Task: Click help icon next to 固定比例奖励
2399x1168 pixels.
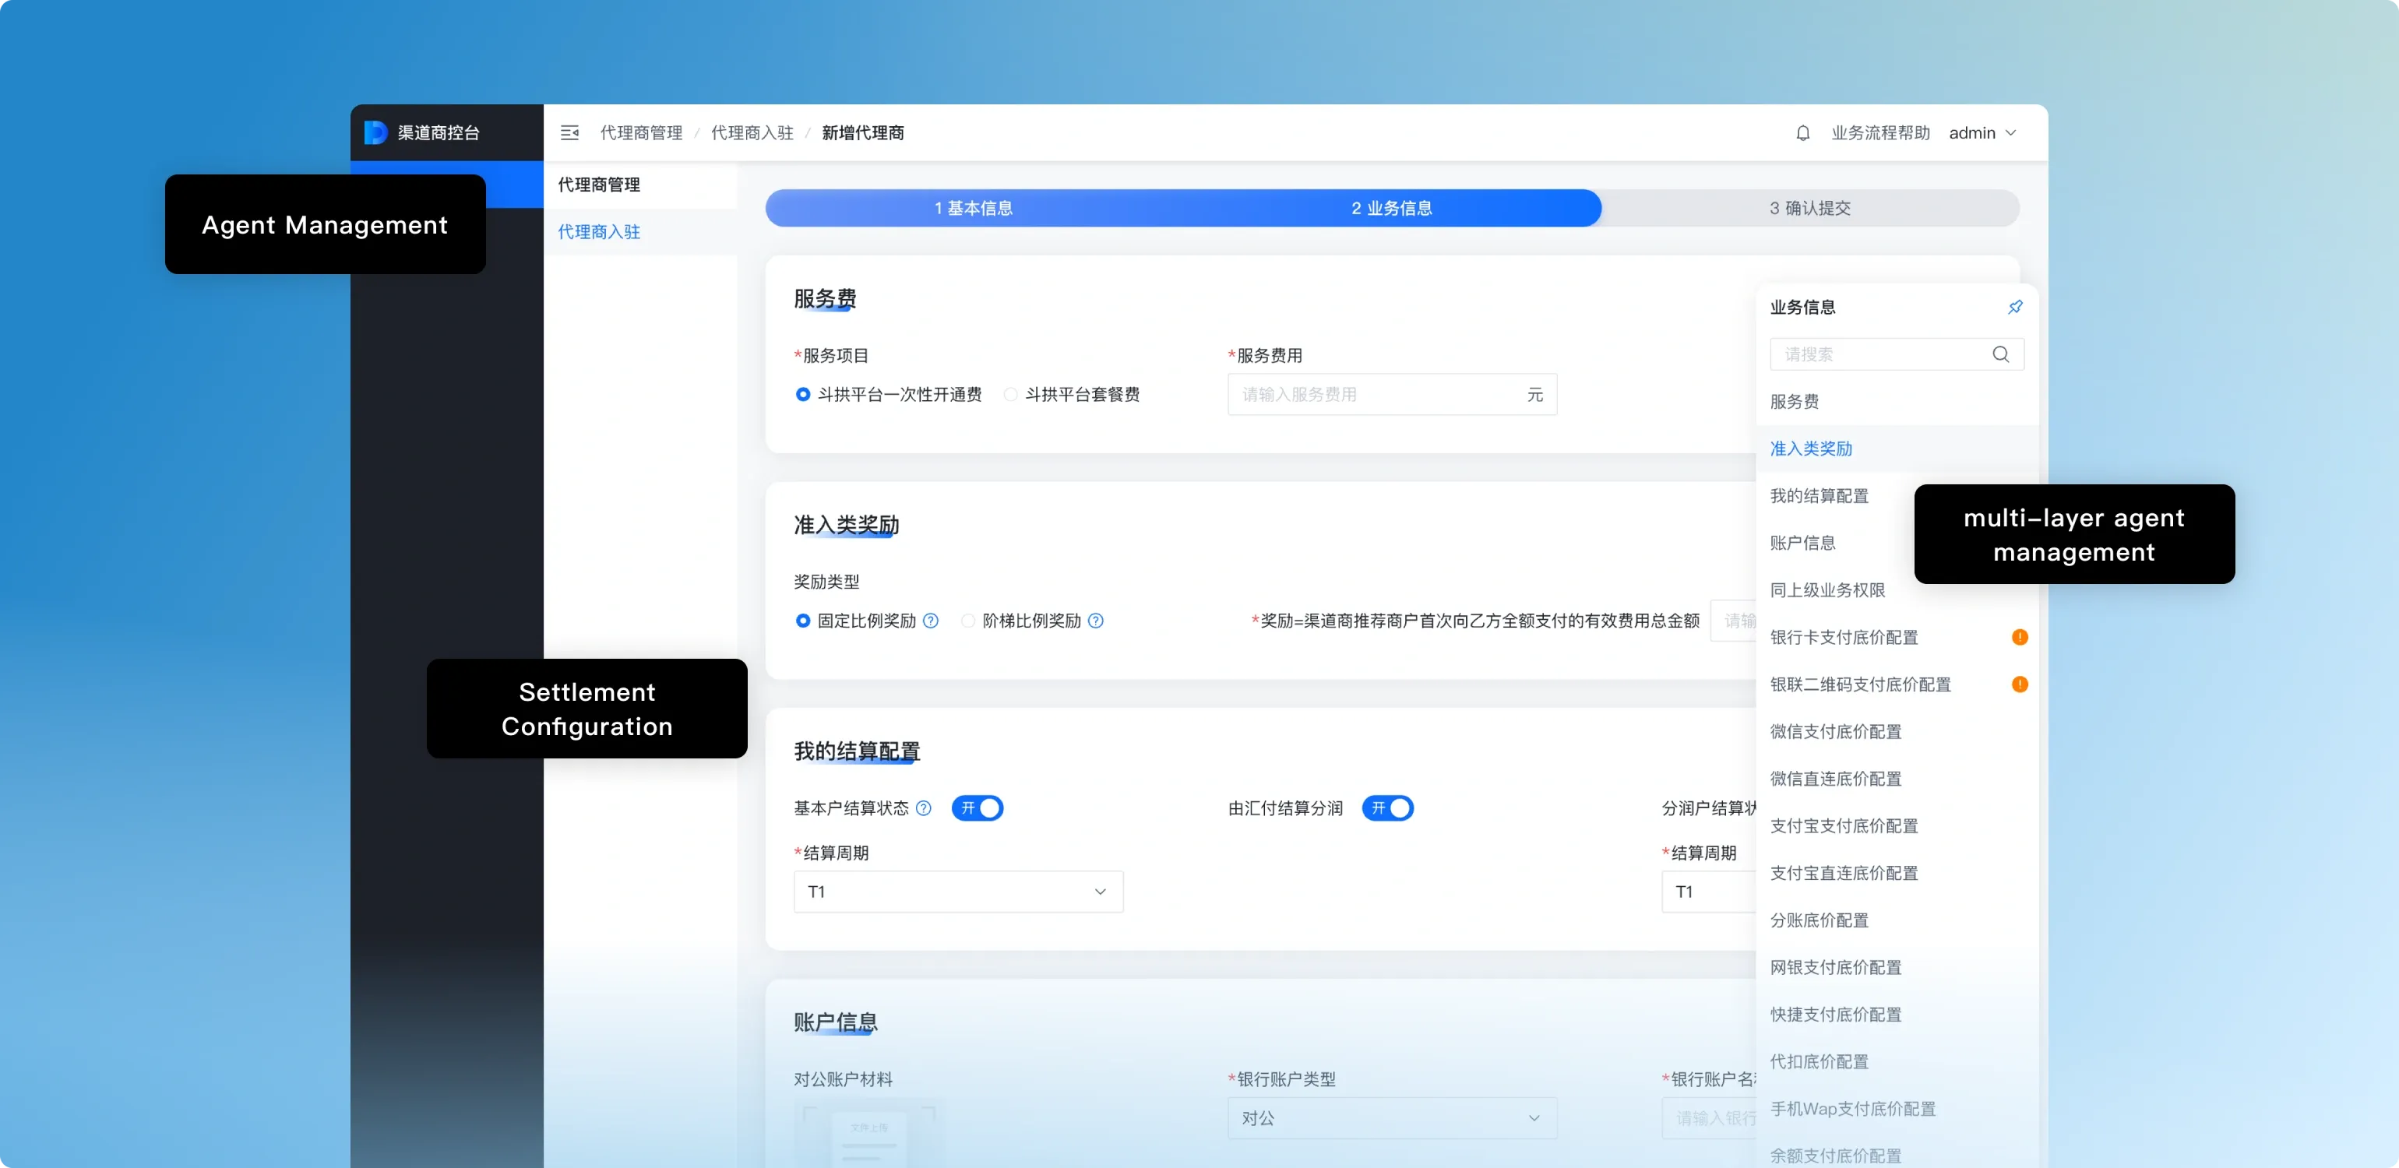Action: [930, 621]
